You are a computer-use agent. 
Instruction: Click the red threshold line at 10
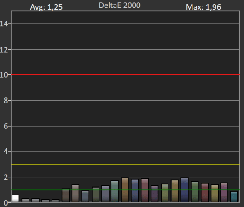pyautogui.click(x=125, y=75)
